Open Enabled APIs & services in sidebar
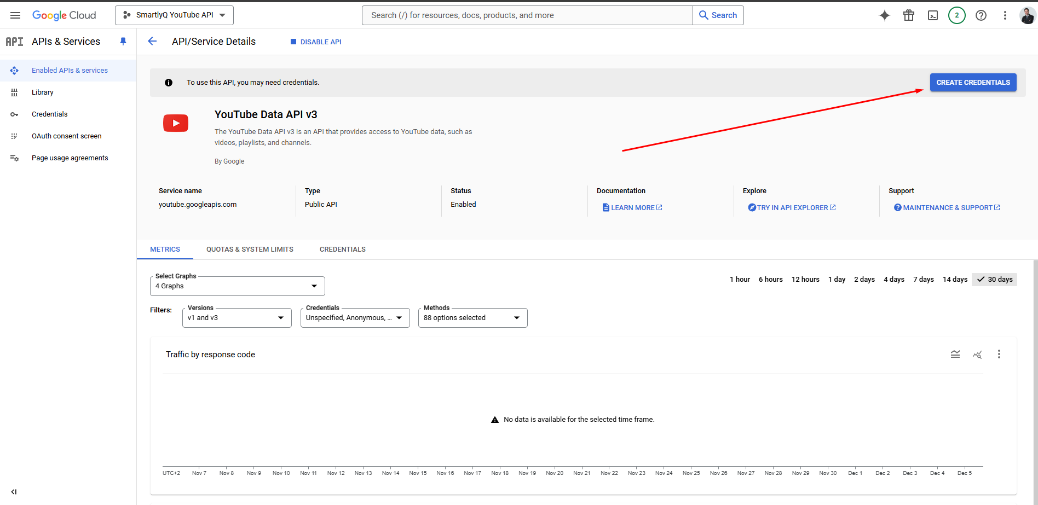1038x505 pixels. click(68, 71)
